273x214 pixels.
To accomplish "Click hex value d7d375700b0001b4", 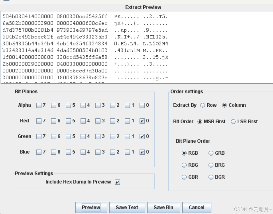I will pos(28,30).
